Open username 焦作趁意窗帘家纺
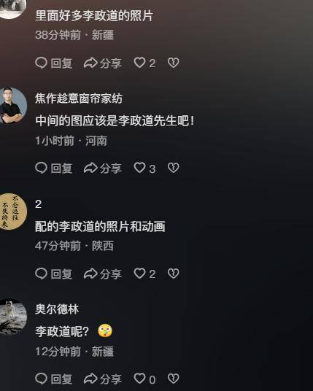Screen dimensions: 313x391 click(79, 98)
